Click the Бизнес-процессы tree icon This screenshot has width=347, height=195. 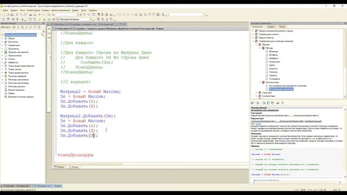pos(6,90)
